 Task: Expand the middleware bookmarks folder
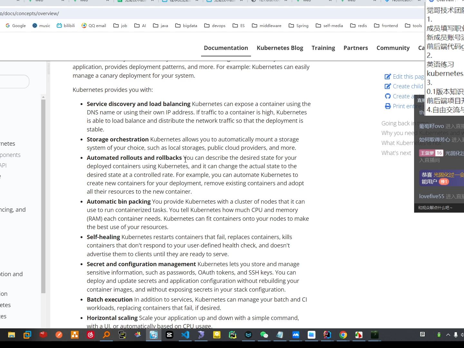pos(266,25)
